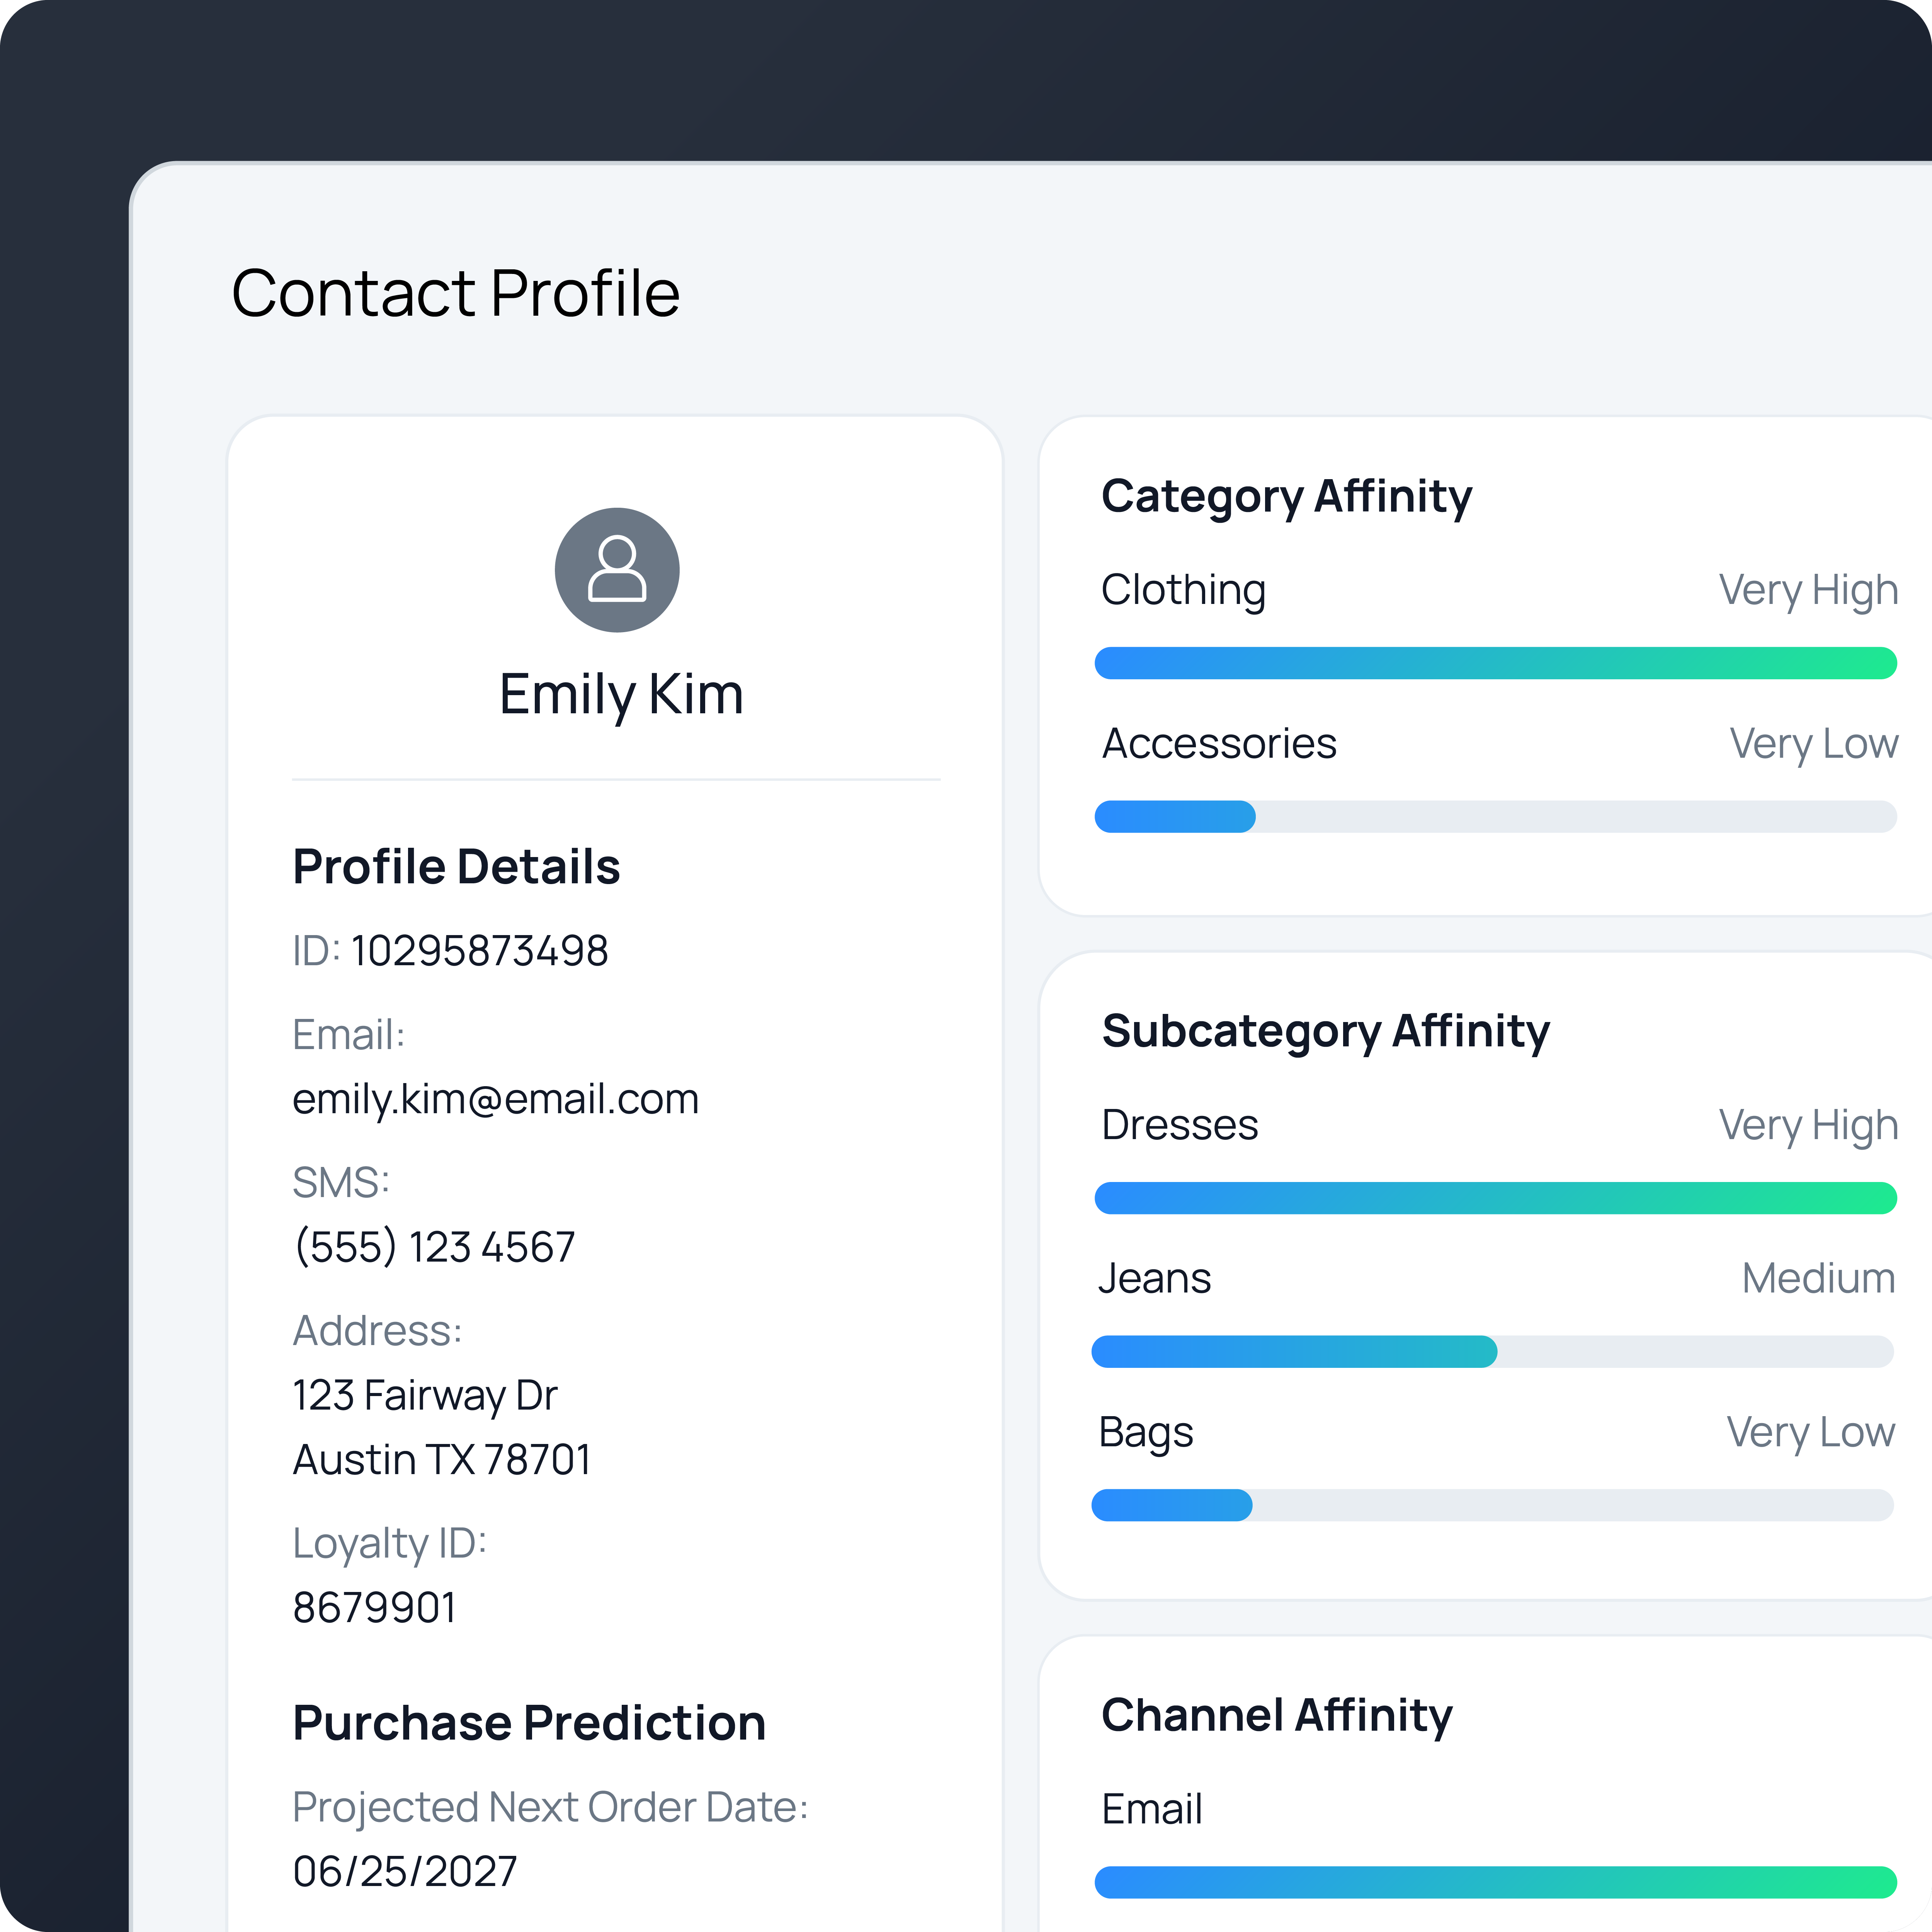The image size is (1932, 1932).
Task: Click the Purchase Prediction heading
Action: (529, 1723)
